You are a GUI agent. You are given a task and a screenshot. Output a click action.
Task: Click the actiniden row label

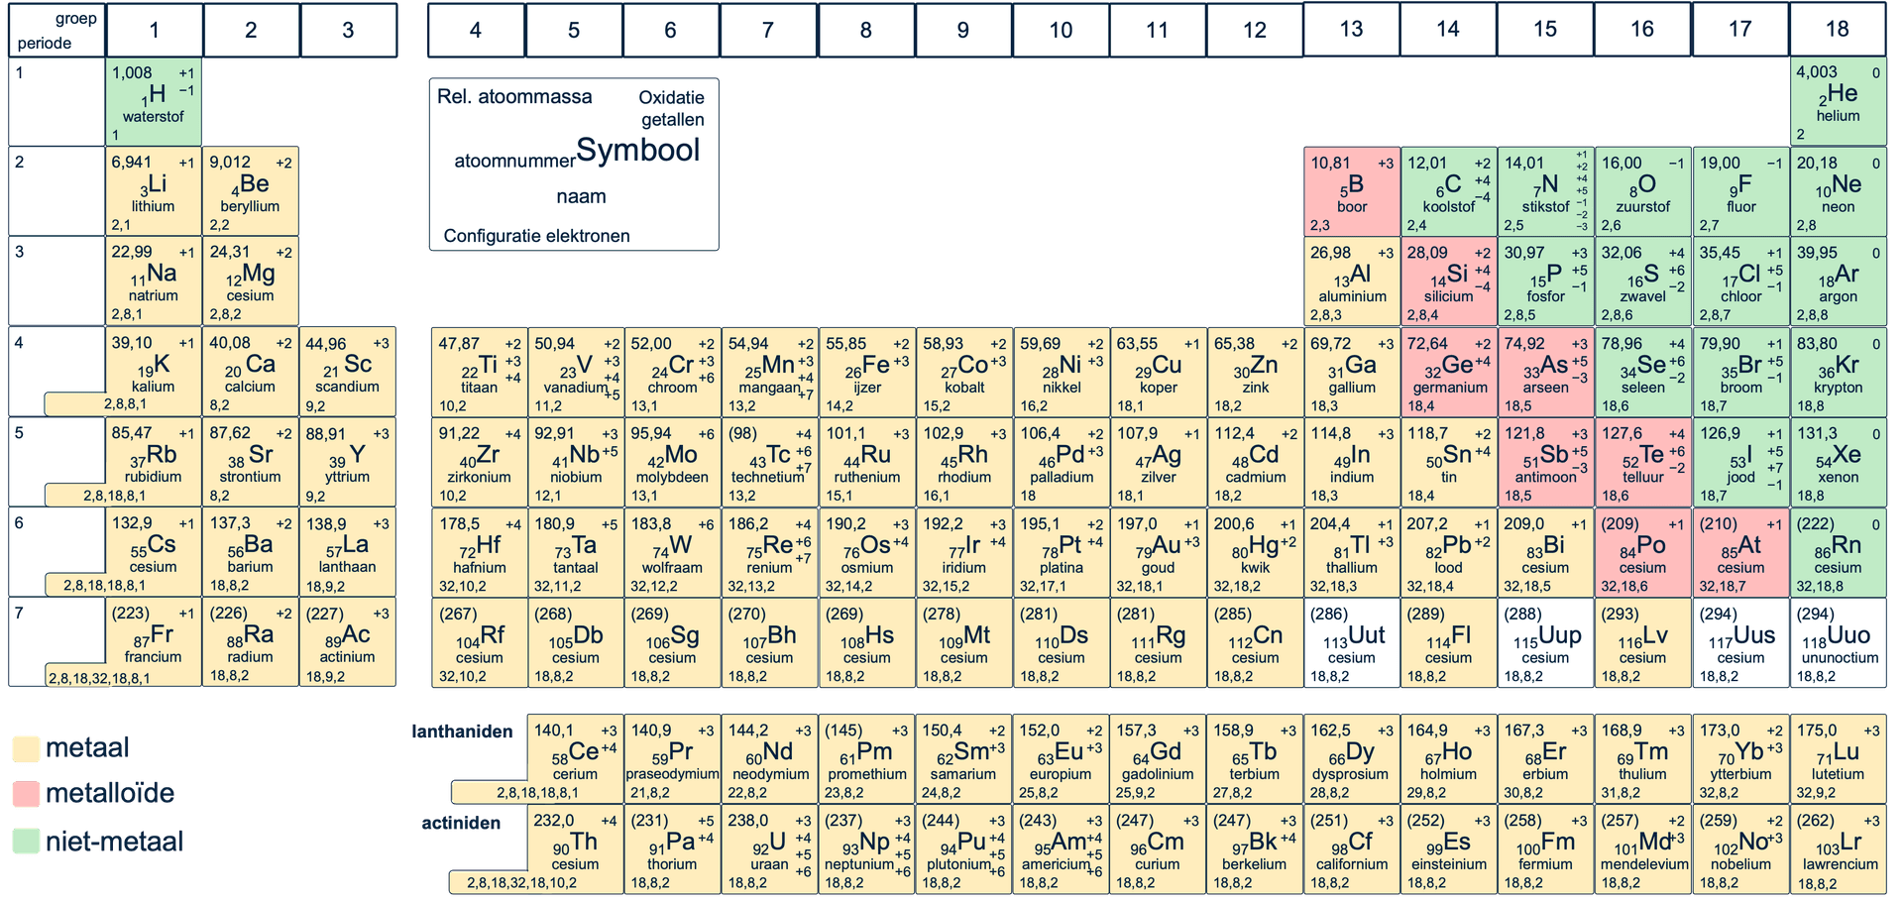coord(461,823)
